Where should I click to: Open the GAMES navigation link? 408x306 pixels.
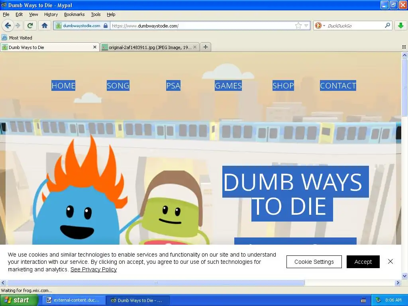pyautogui.click(x=228, y=86)
